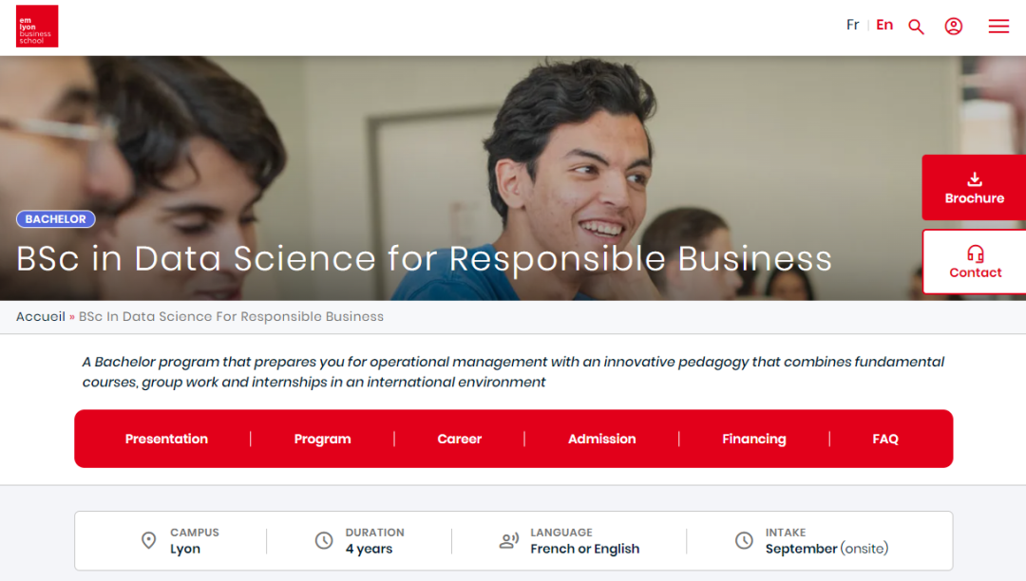This screenshot has width=1026, height=581.
Task: Open the Career tab
Action: point(459,439)
